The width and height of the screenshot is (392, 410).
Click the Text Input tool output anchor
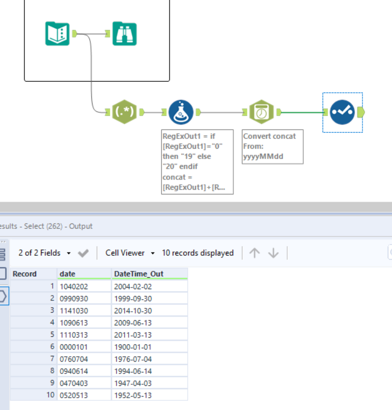coord(75,34)
